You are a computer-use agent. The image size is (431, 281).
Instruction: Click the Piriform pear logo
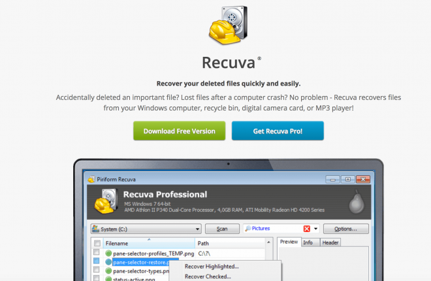[x=357, y=202]
